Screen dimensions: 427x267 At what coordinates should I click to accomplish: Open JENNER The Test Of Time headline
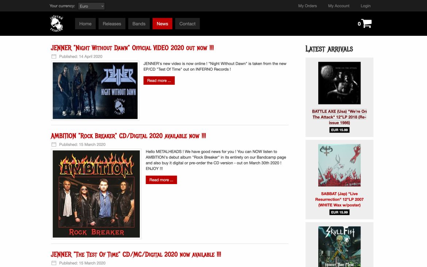(136, 255)
